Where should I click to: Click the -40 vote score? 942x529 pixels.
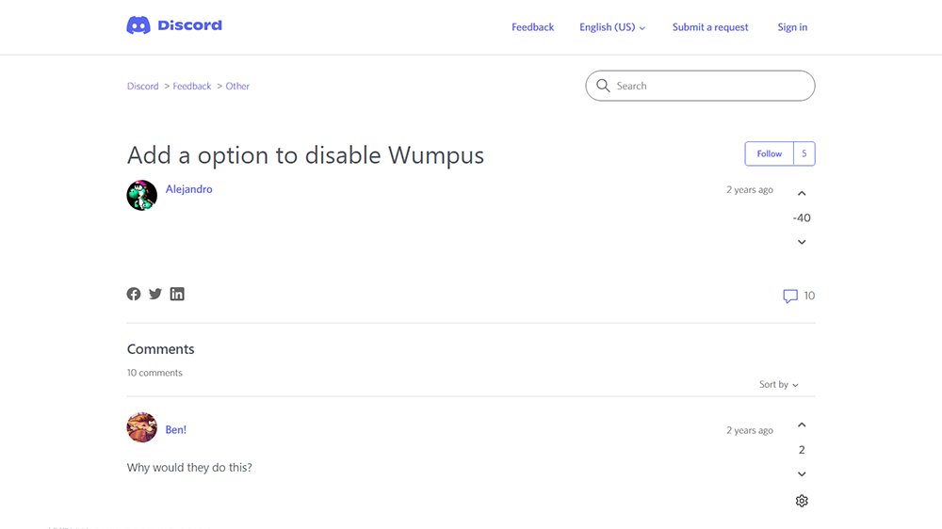(802, 218)
